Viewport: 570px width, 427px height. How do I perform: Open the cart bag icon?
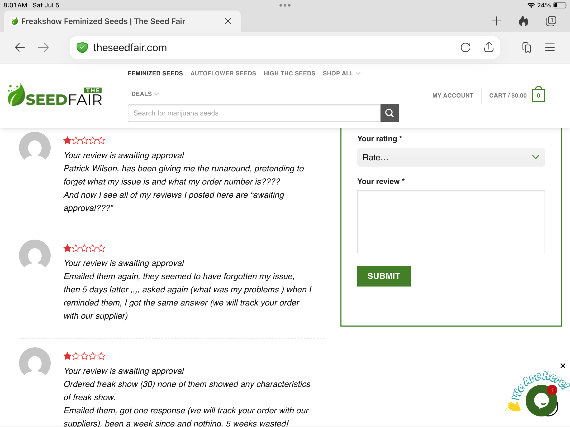[539, 95]
